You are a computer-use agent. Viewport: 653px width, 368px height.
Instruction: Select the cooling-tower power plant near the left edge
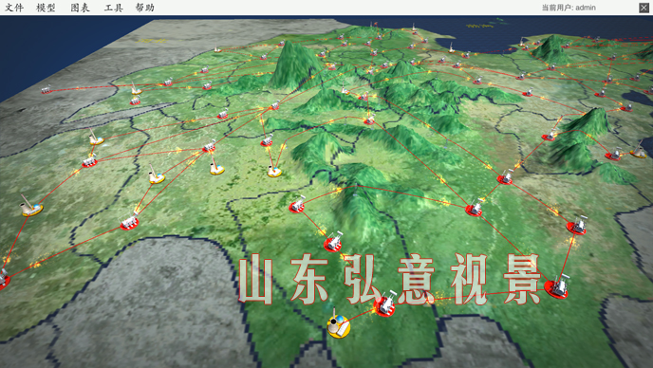(x=31, y=208)
